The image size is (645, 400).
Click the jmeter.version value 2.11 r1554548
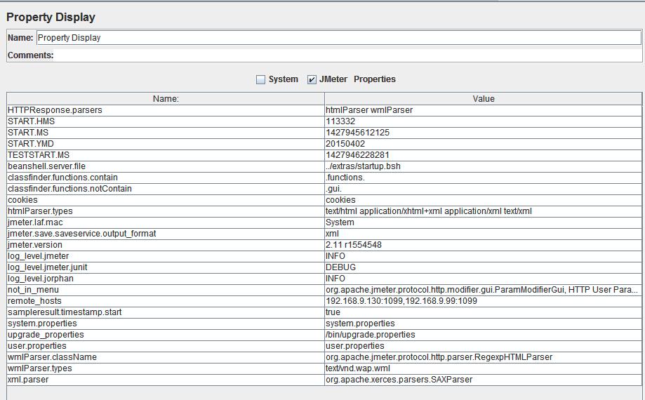tap(353, 245)
